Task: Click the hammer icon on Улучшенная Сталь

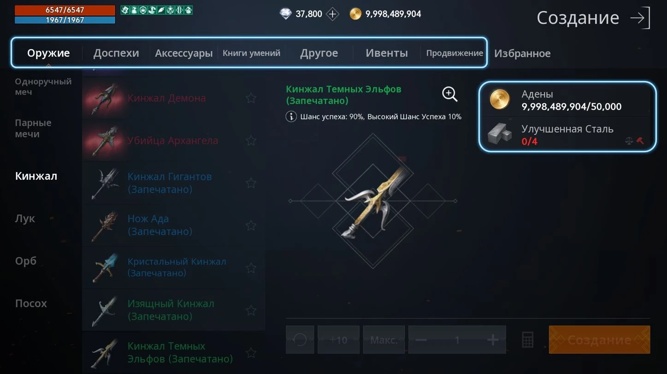Action: (640, 141)
